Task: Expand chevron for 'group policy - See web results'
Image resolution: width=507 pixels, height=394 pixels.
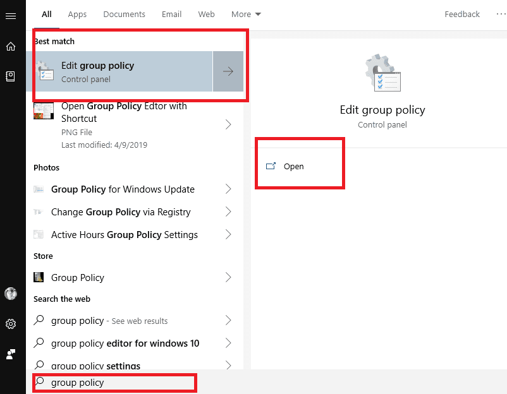Action: 228,320
